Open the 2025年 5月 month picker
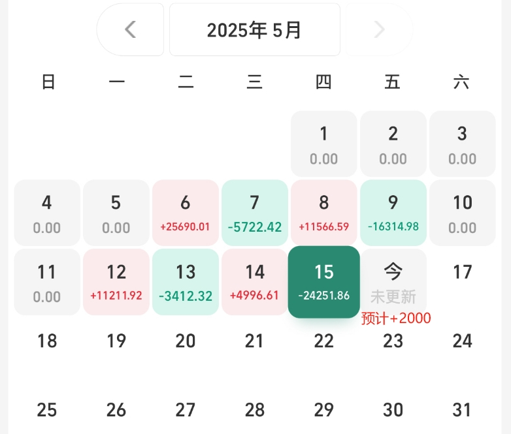Image resolution: width=511 pixels, height=434 pixels. pyautogui.click(x=255, y=29)
